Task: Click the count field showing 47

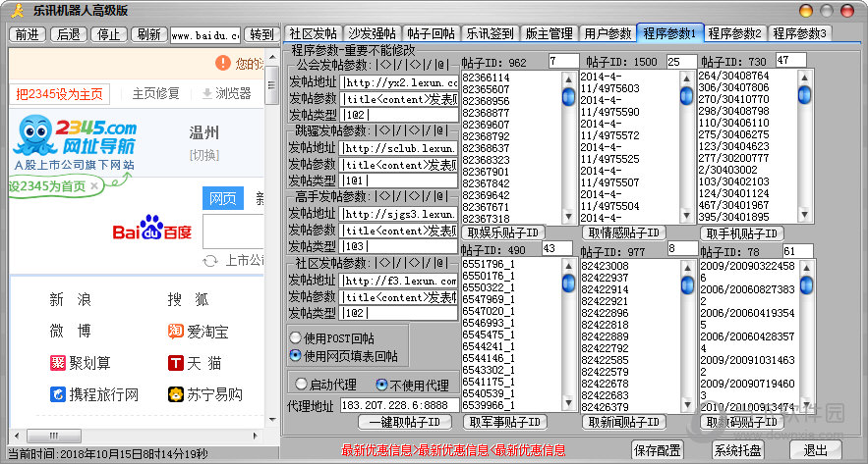Action: coord(791,60)
